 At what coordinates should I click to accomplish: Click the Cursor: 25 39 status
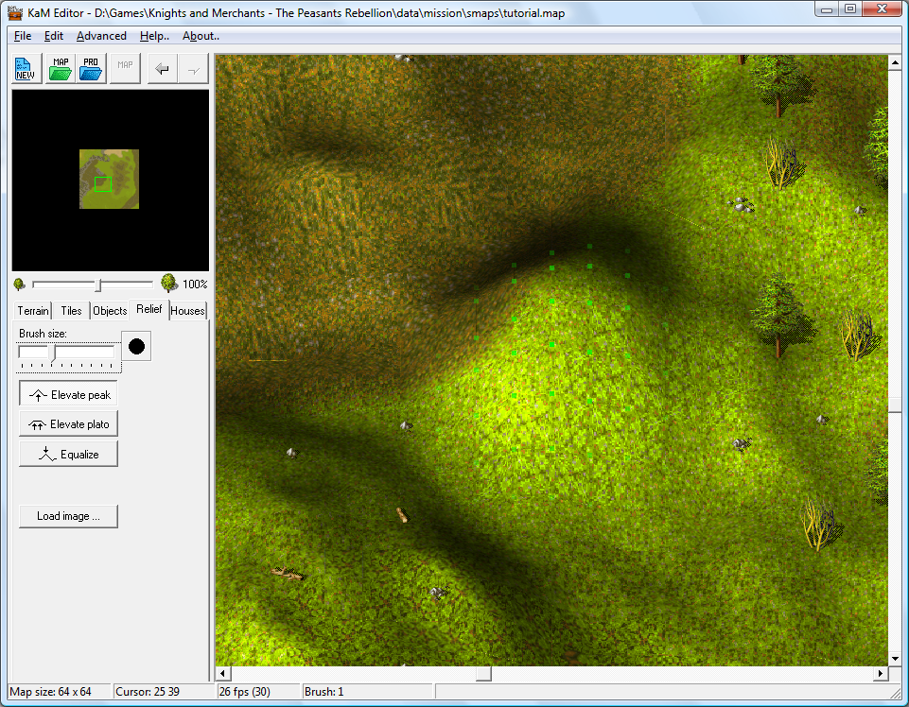pos(148,691)
